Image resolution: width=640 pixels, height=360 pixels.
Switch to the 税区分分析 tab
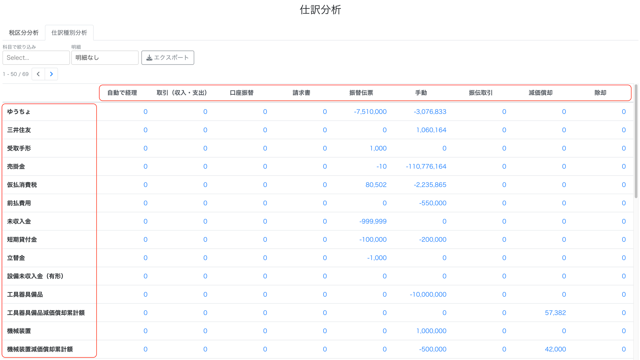(x=24, y=33)
